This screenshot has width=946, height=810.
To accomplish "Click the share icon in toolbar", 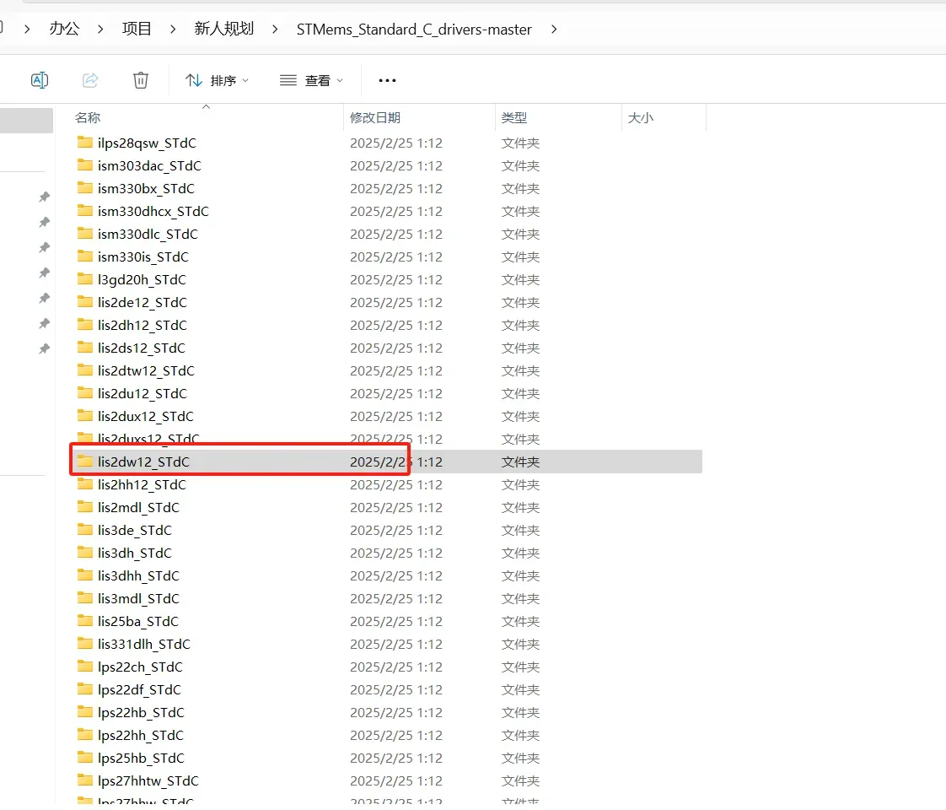I will click(90, 80).
